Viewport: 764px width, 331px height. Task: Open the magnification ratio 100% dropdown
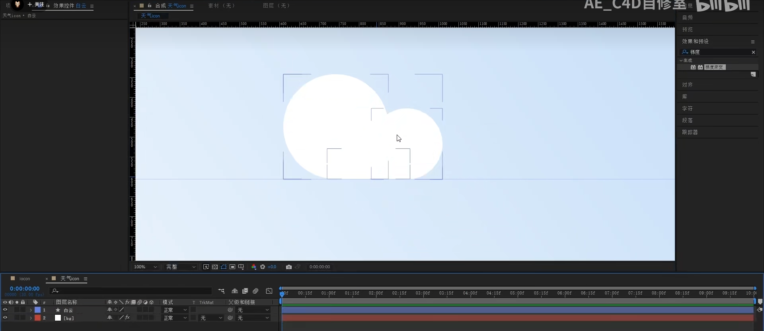pos(146,267)
